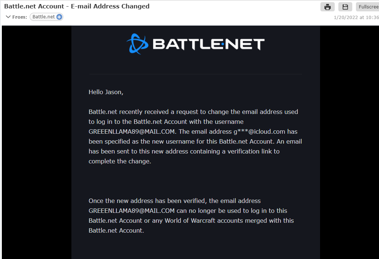
Task: Click the horizontal divider below the logo
Action: [195, 74]
